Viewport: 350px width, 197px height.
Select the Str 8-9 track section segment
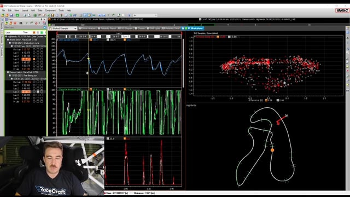coord(142,37)
